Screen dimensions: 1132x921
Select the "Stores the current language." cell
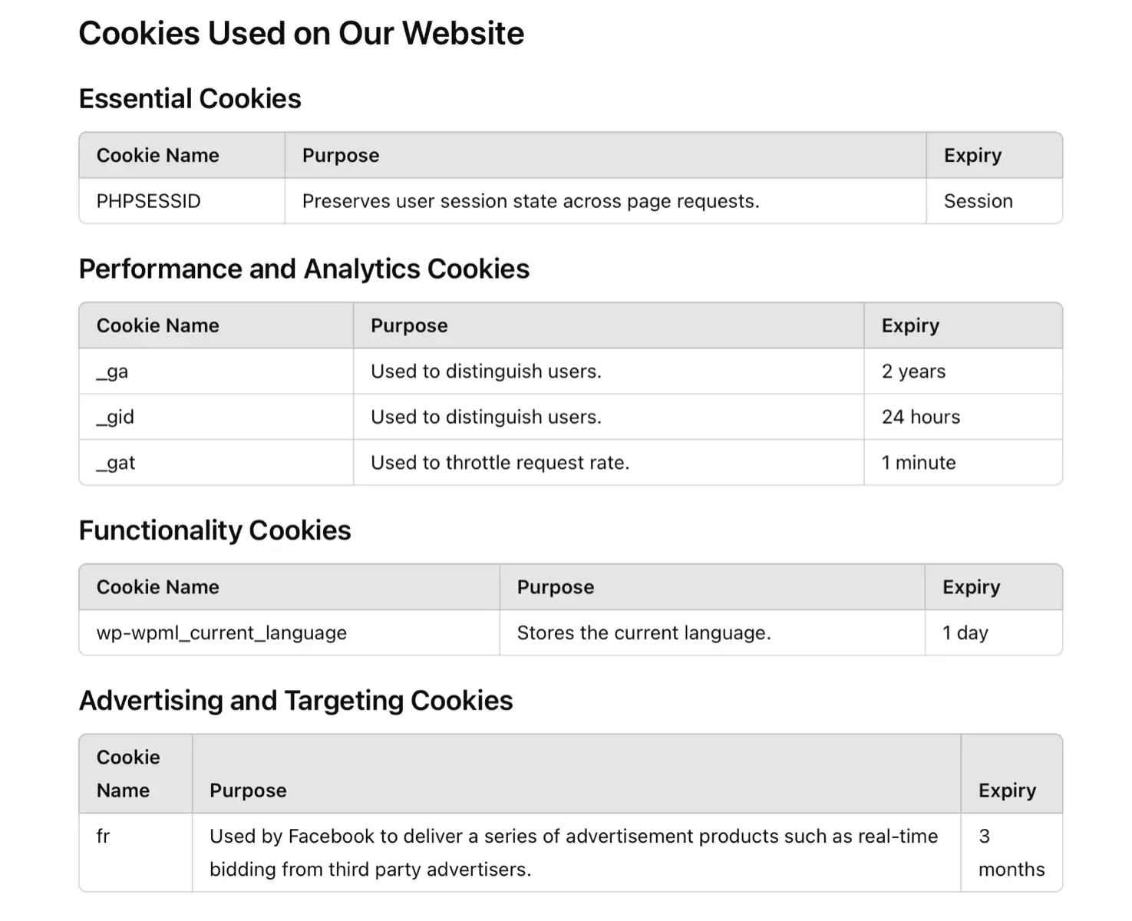[x=643, y=633]
